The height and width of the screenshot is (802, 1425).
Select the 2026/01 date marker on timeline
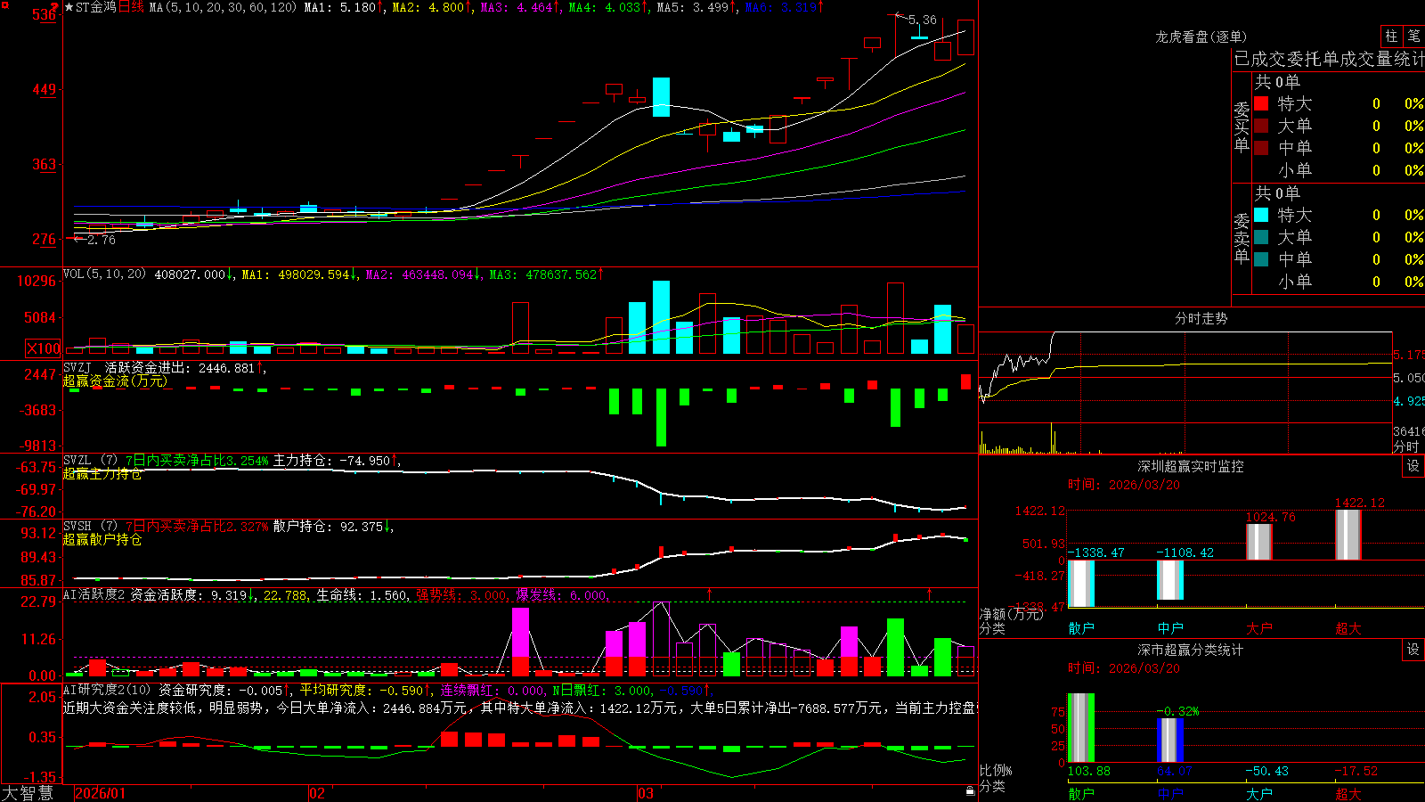[x=101, y=793]
